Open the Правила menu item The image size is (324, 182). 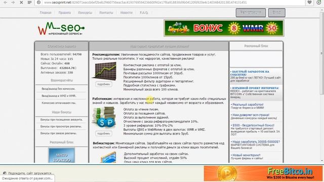point(64,13)
